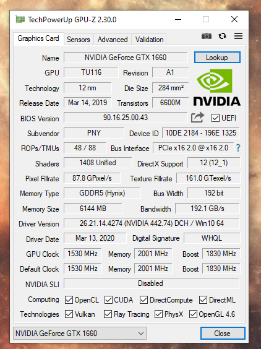Minimize the GPU-Z window

(x=178, y=20)
